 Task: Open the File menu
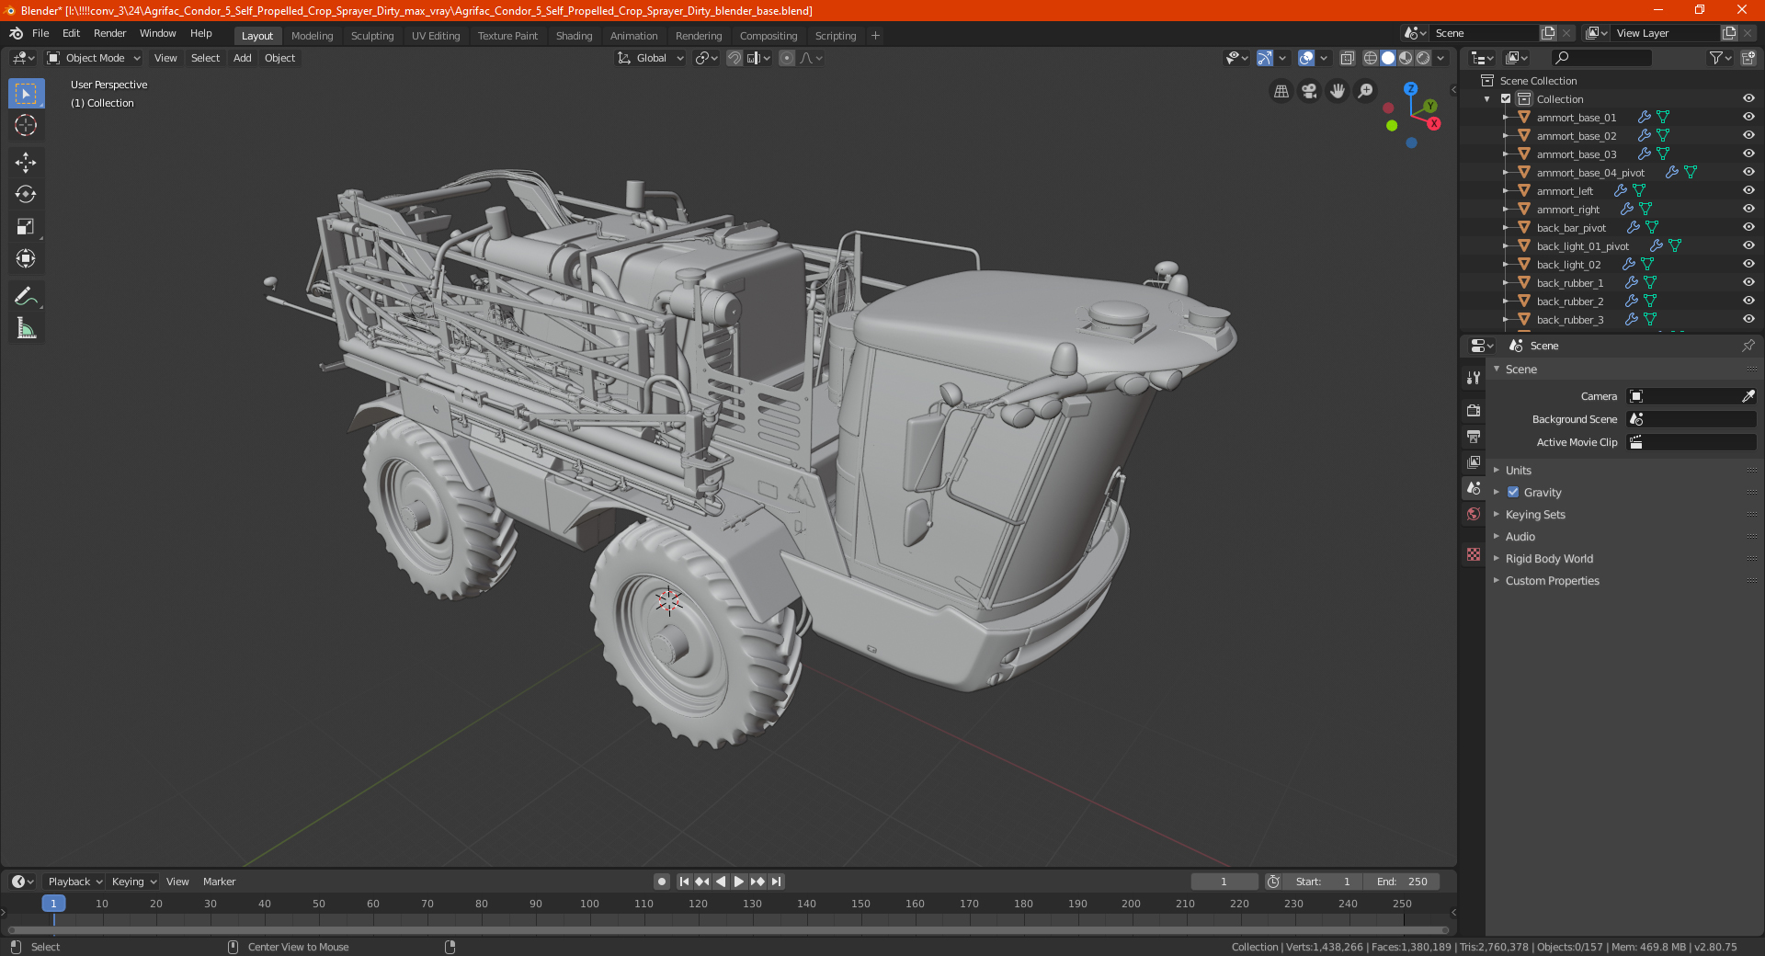(x=40, y=33)
